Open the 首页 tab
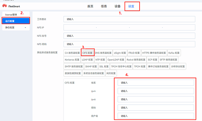 [x=90, y=6]
